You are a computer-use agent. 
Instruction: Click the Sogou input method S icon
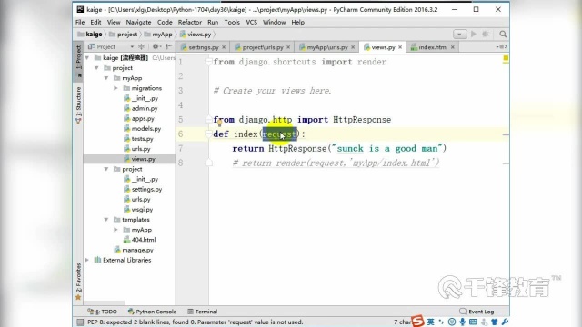418,321
